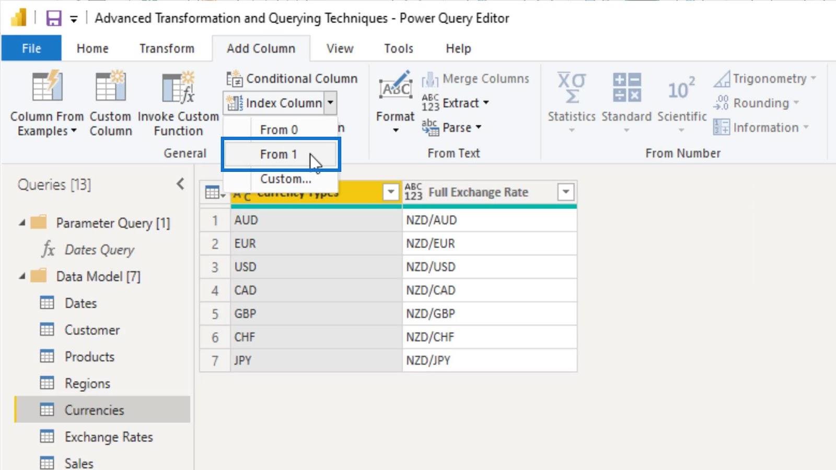
Task: Open the Help ribbon tab
Action: pyautogui.click(x=458, y=48)
